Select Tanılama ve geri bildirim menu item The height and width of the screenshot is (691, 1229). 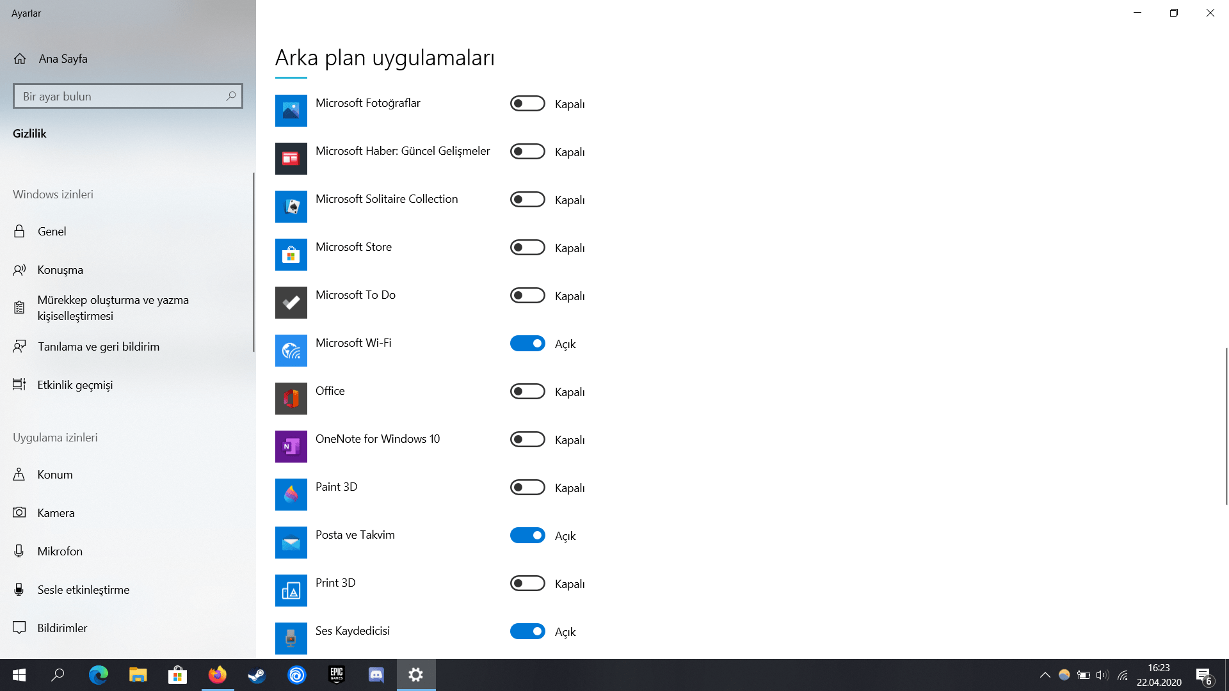click(98, 347)
